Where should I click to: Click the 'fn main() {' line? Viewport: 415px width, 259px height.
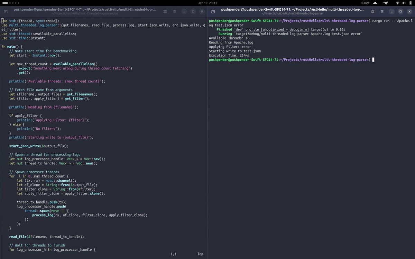[12, 47]
